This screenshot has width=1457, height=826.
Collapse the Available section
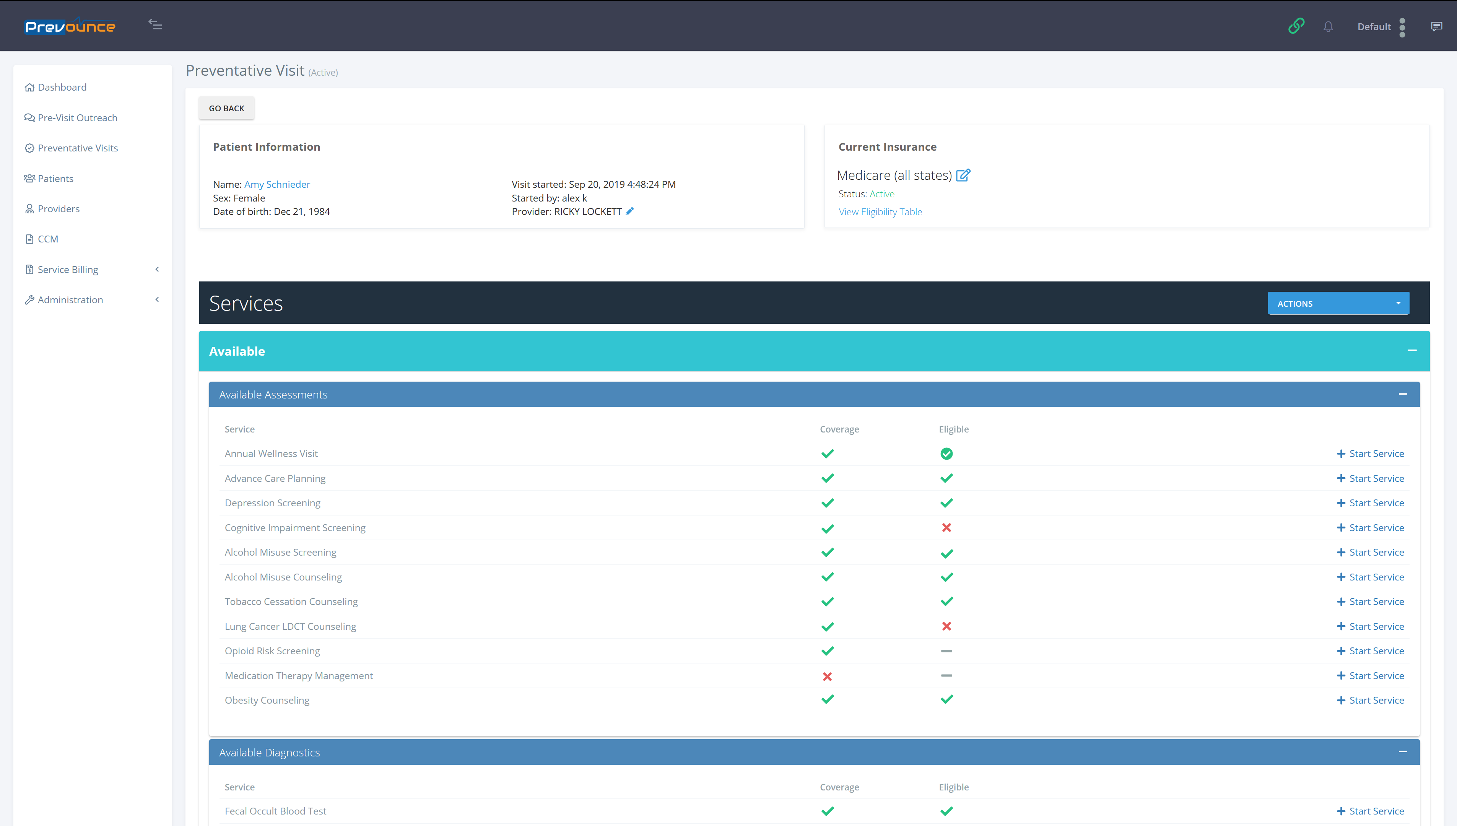click(x=1411, y=351)
